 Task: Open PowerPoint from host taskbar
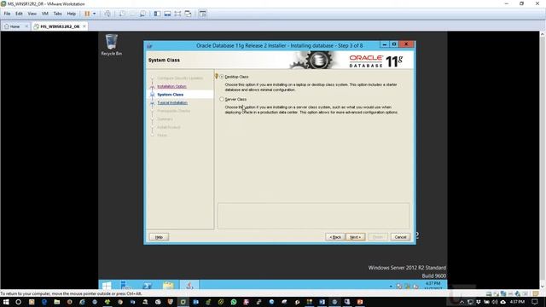click(360, 302)
